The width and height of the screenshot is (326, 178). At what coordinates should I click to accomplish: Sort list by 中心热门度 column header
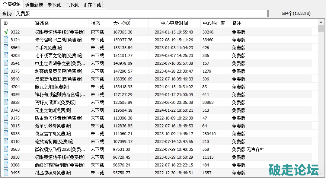tap(214, 23)
